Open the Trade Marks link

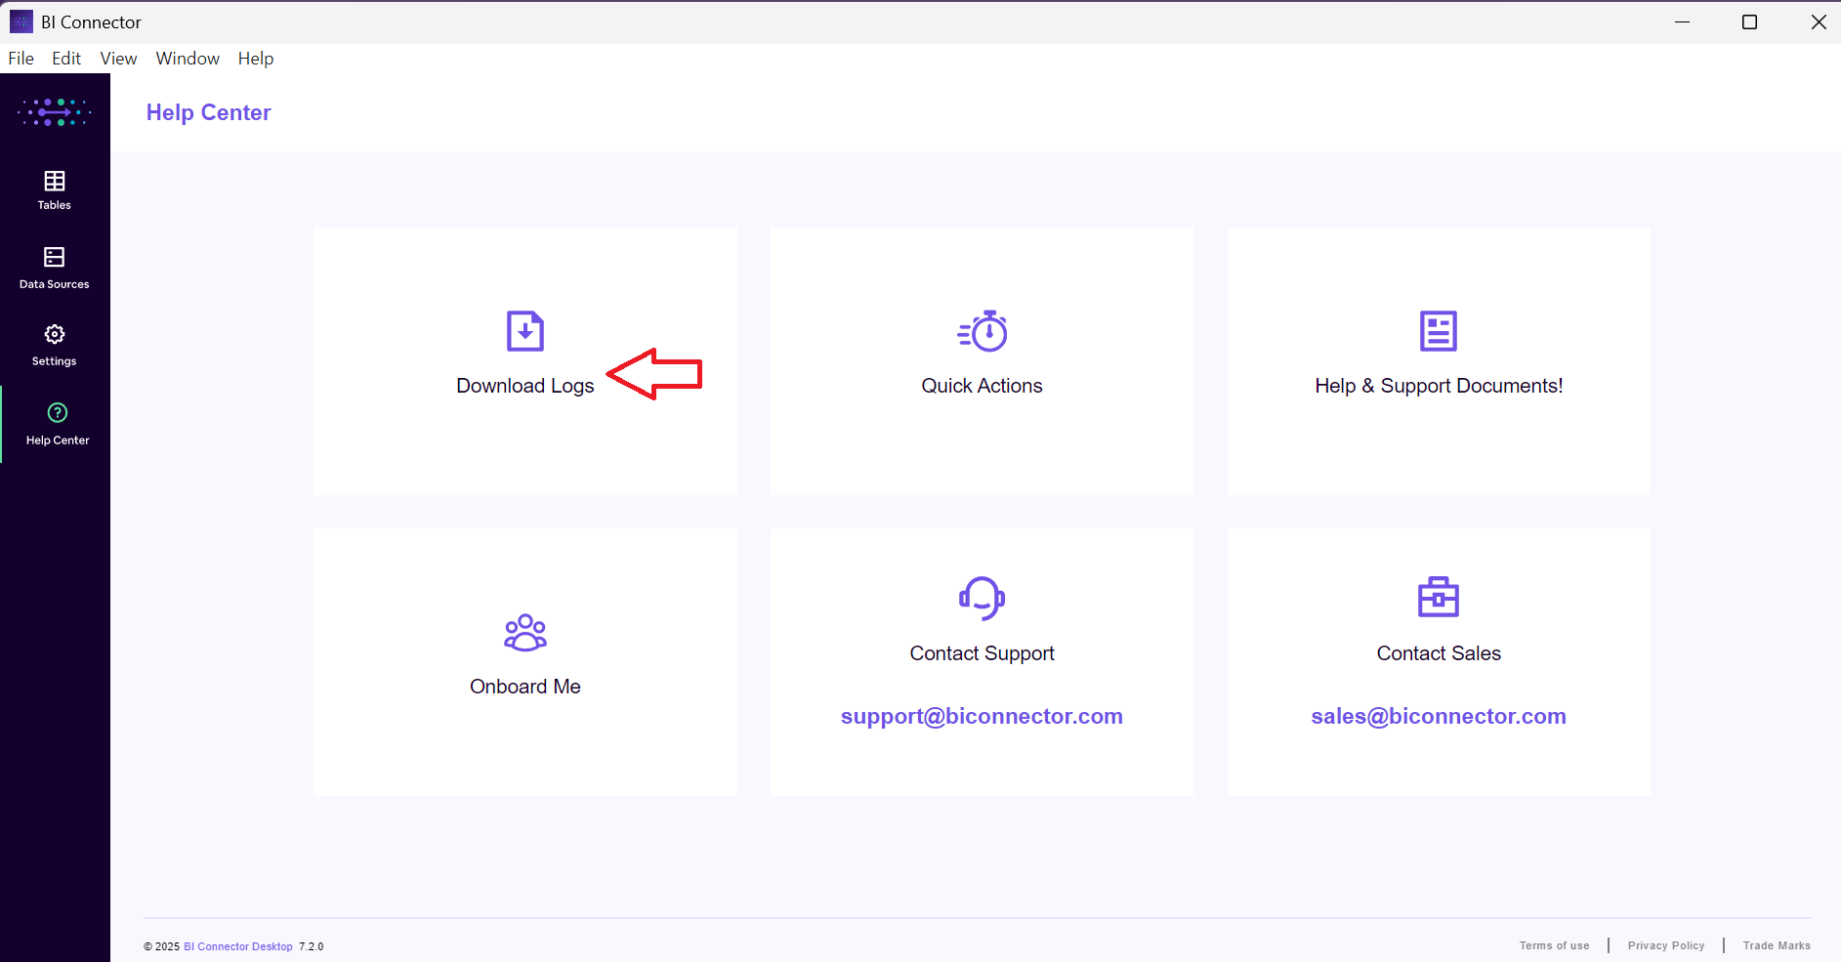click(x=1777, y=945)
